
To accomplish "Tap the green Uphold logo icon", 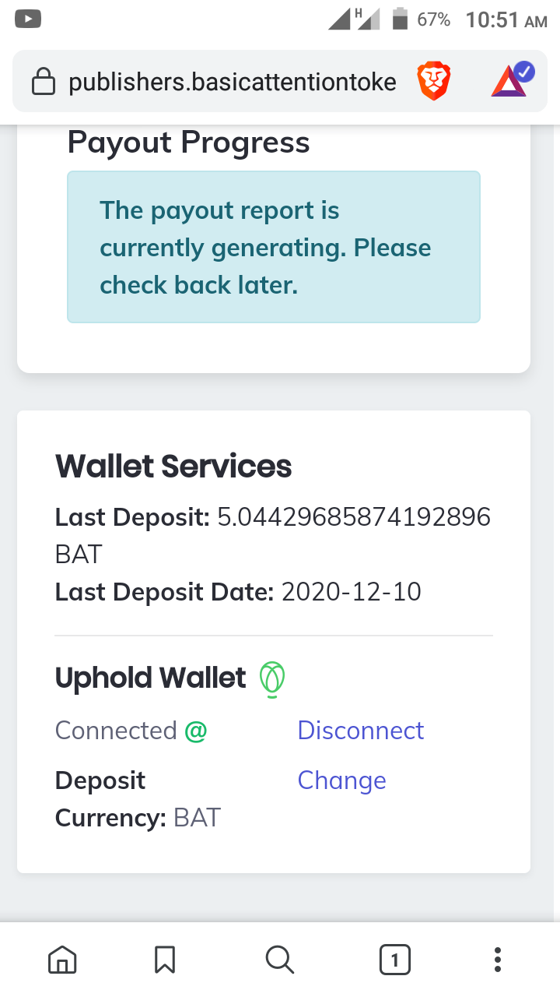I will point(271,678).
